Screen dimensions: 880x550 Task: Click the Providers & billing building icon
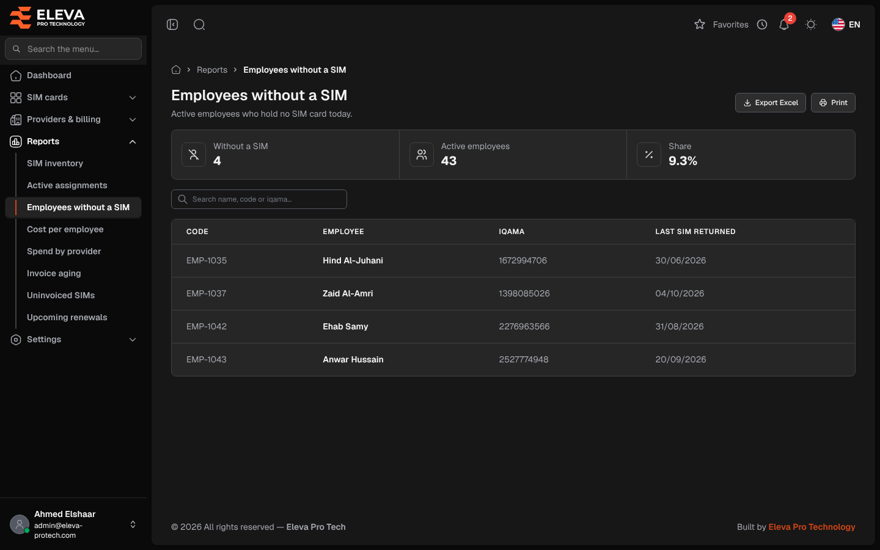click(x=16, y=120)
